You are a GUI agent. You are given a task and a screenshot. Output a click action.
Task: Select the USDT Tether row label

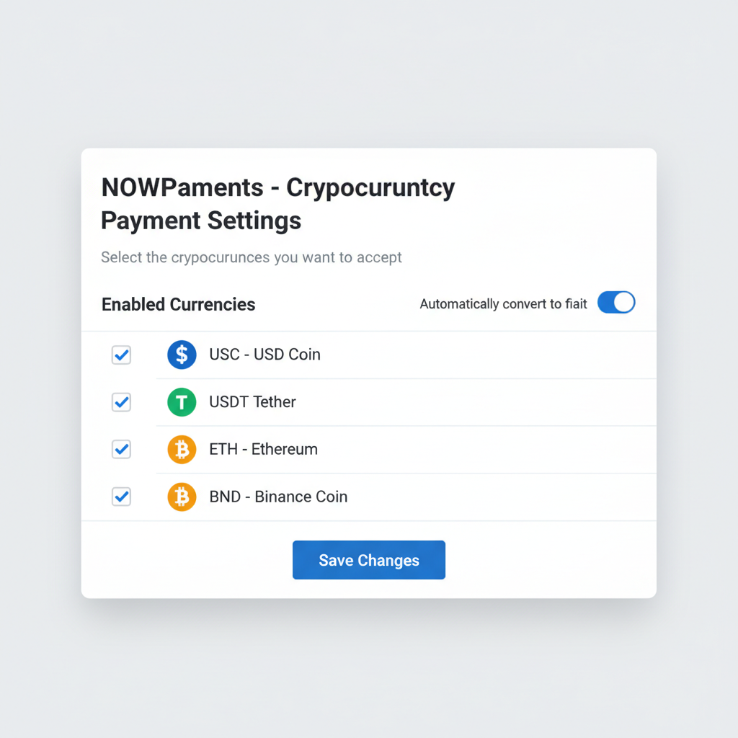252,402
